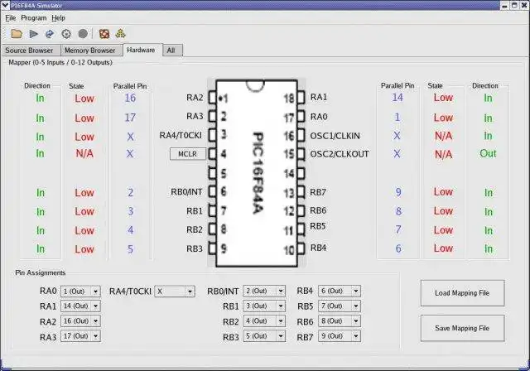The height and width of the screenshot is (371, 530).
Task: Open the RB0/INT pin assignment dropdown
Action: click(264, 291)
